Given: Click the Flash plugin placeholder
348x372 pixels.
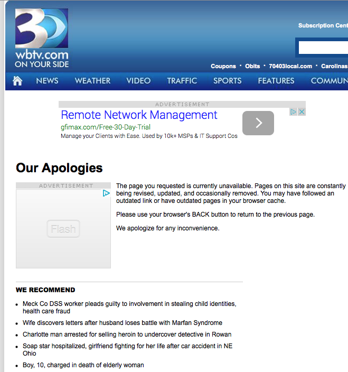Looking at the screenshot, I should [x=63, y=229].
